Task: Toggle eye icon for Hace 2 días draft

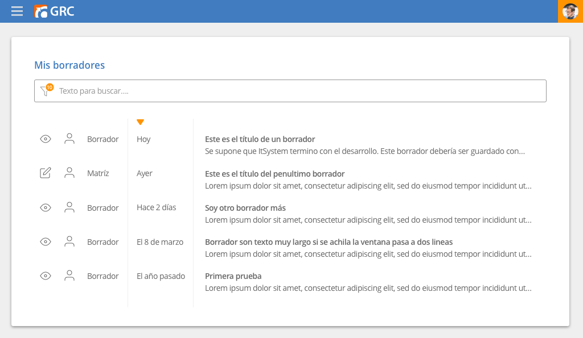Action: 46,208
